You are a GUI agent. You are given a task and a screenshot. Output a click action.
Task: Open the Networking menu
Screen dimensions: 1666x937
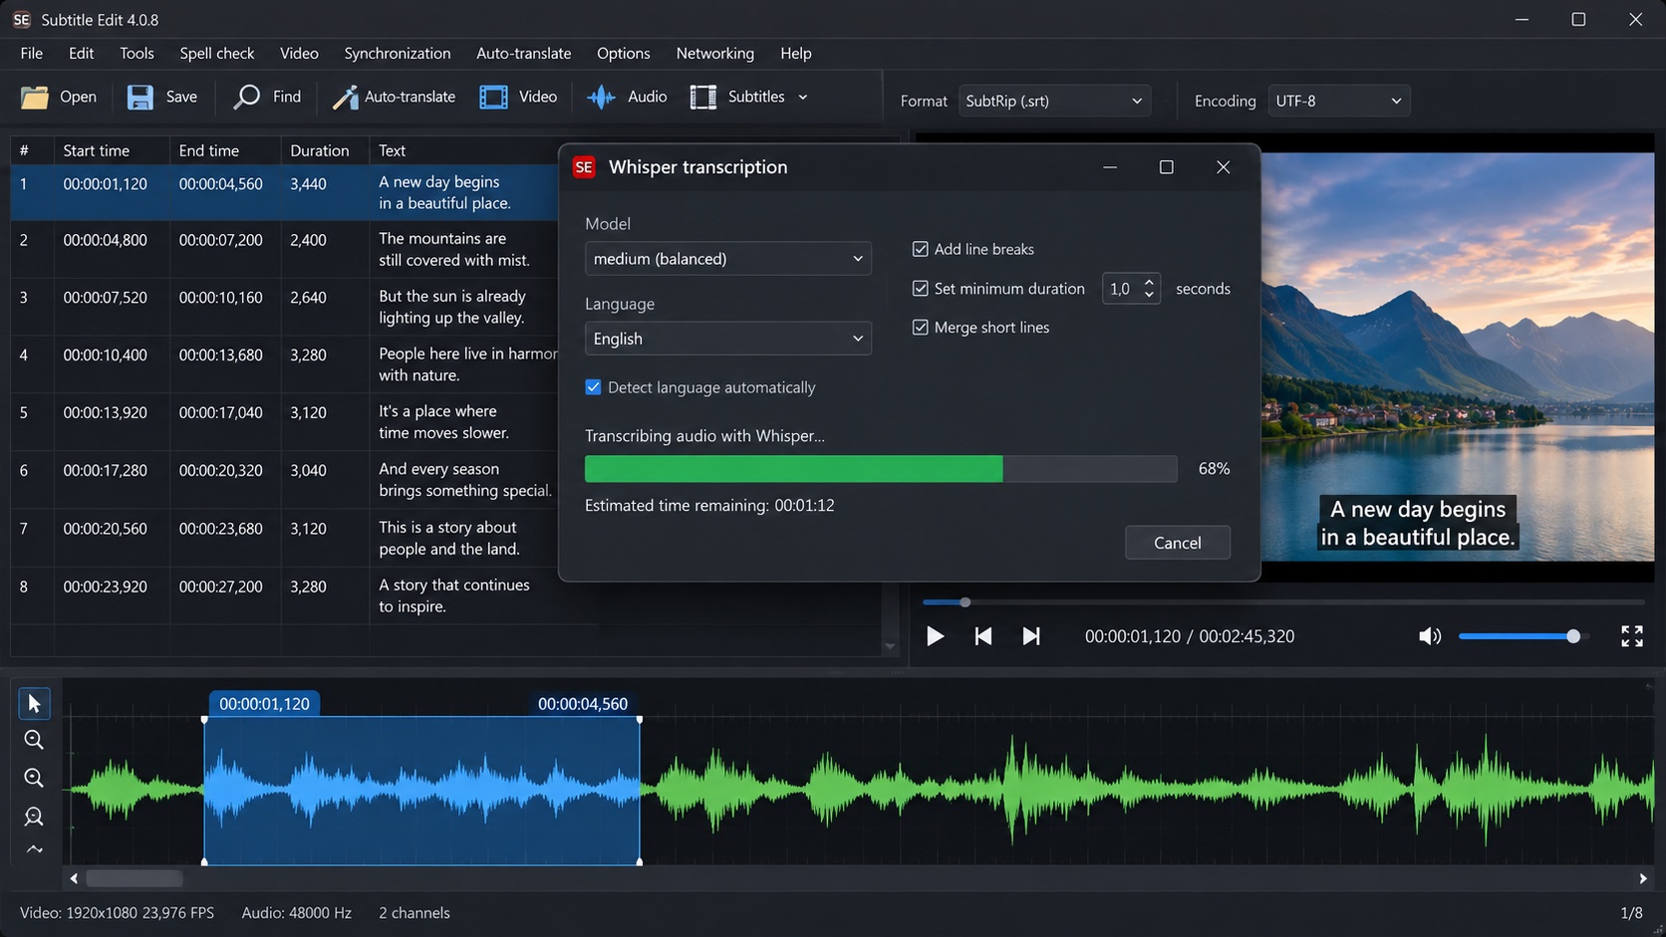pyautogui.click(x=715, y=53)
